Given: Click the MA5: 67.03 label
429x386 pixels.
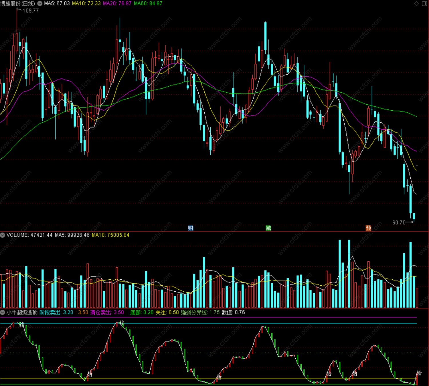Looking at the screenshot, I should [57, 3].
